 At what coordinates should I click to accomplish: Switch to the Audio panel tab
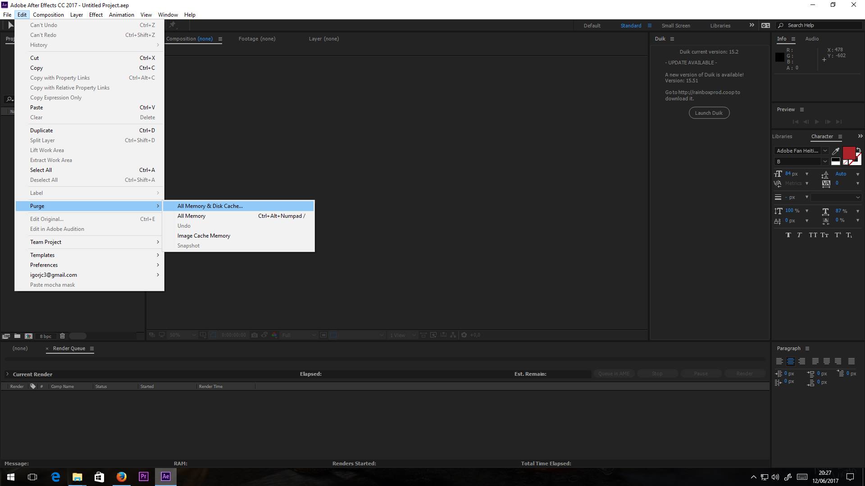point(812,39)
